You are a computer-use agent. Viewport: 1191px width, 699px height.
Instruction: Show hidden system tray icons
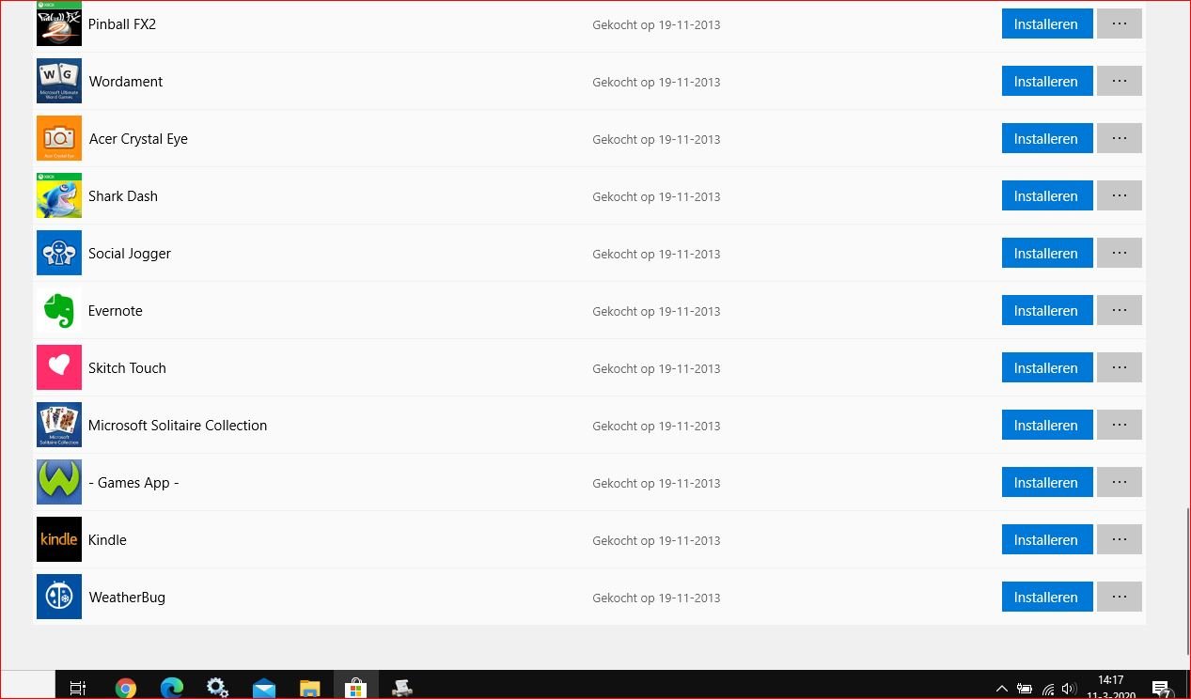(1002, 689)
